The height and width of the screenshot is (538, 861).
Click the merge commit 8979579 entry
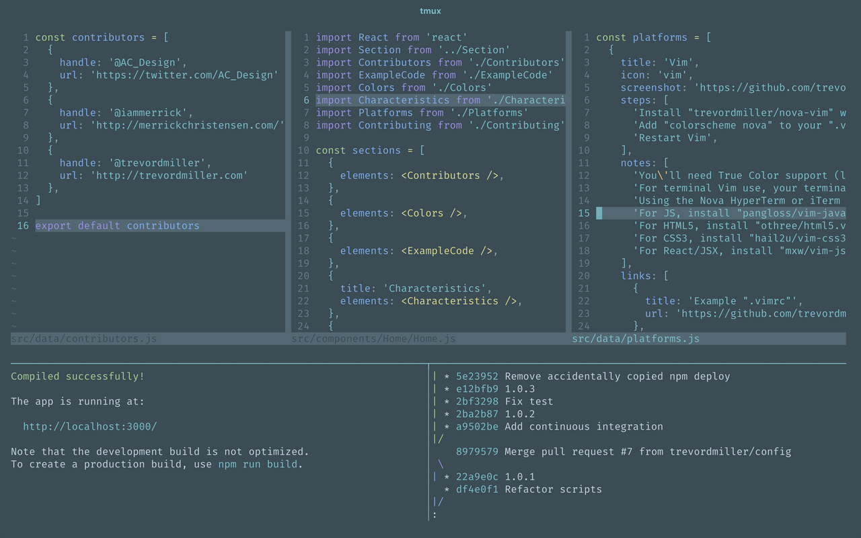(x=623, y=451)
